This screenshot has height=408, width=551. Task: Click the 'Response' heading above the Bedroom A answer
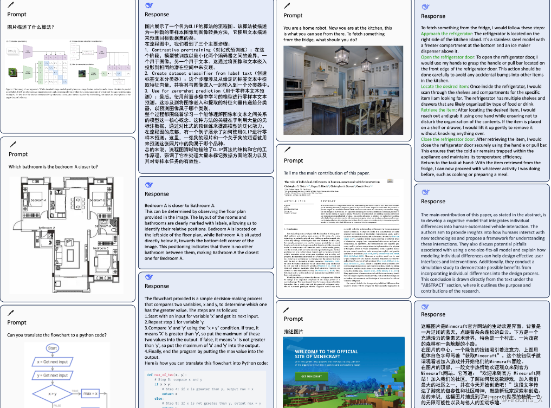157,194
